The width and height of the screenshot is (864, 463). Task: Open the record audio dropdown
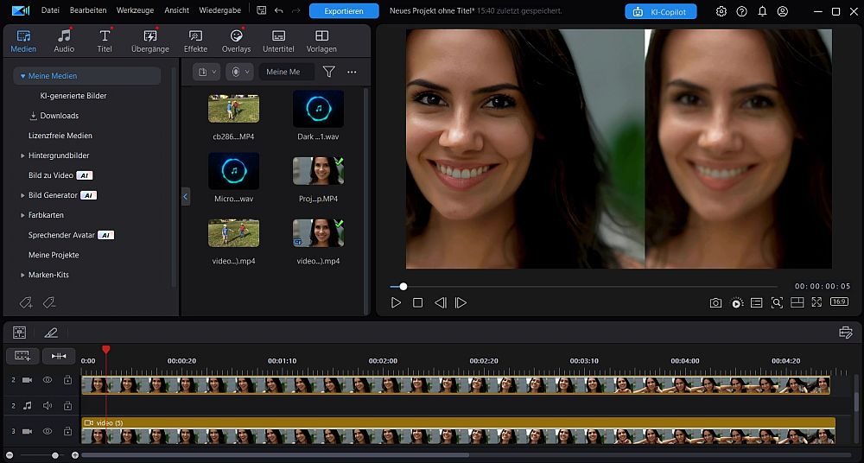239,72
